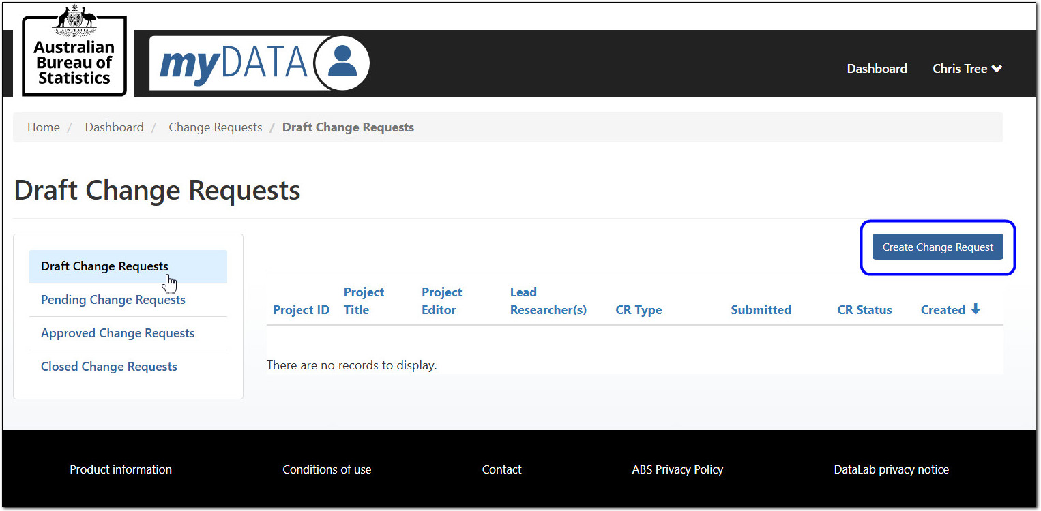
Task: Sort by Submitted column header
Action: 761,310
